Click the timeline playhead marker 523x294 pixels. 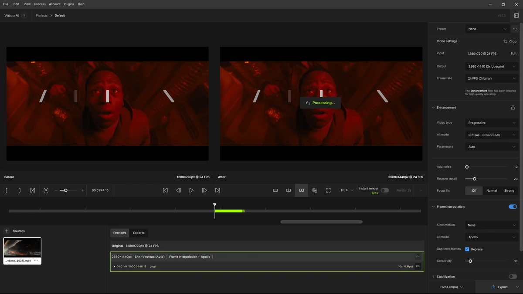(x=214, y=205)
